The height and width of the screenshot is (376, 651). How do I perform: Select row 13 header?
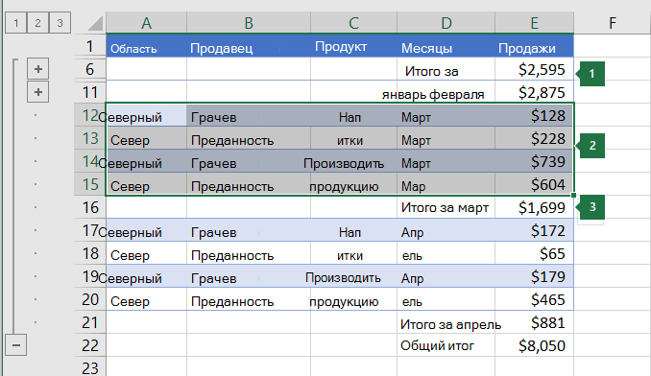coord(90,138)
